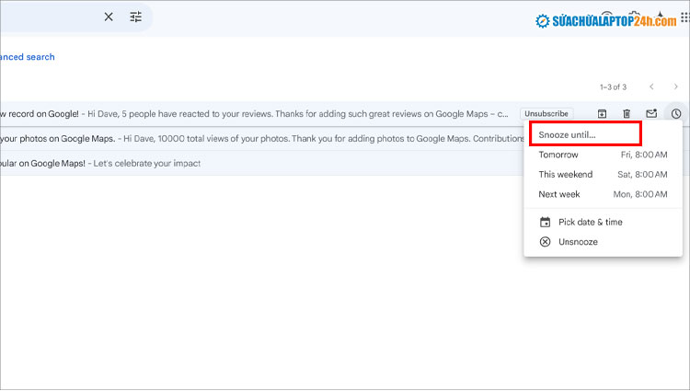
Task: Archive the email in the hovered row
Action: pos(602,114)
